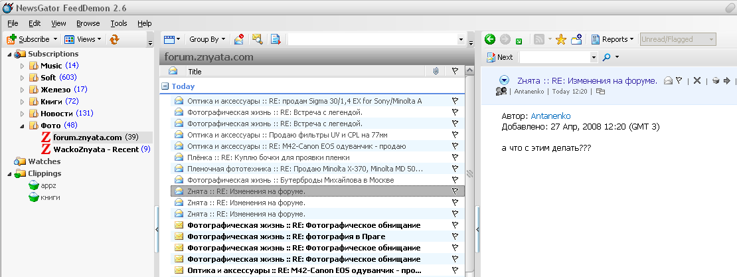The image size is (737, 277).
Task: Click the blue magnifier search icon
Action: (x=605, y=57)
